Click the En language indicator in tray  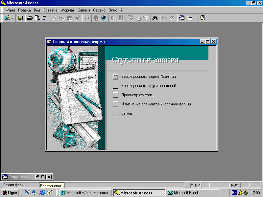(234, 193)
